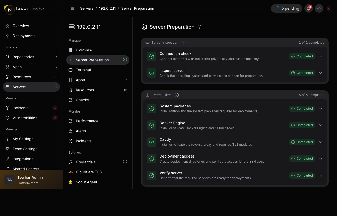The height and width of the screenshot is (216, 337).
Task: Click the red logout icon
Action: point(329,8)
